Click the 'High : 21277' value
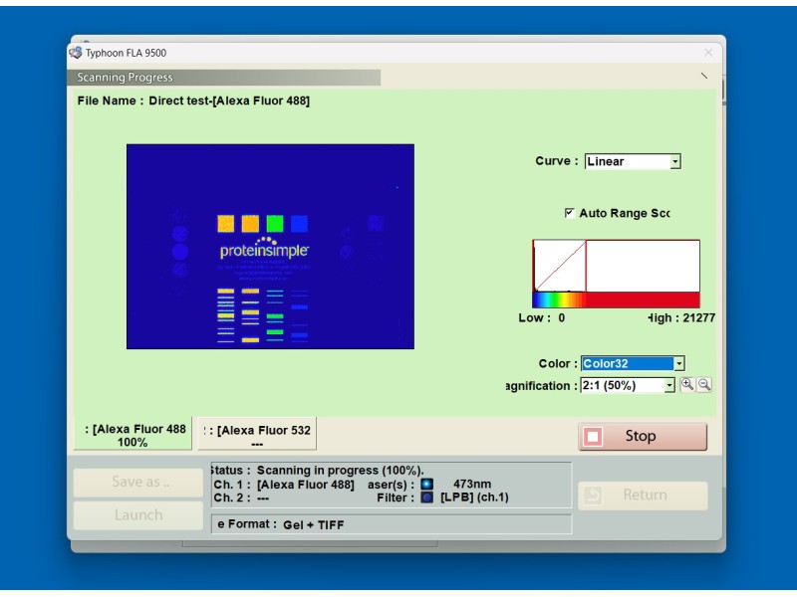 (x=680, y=317)
